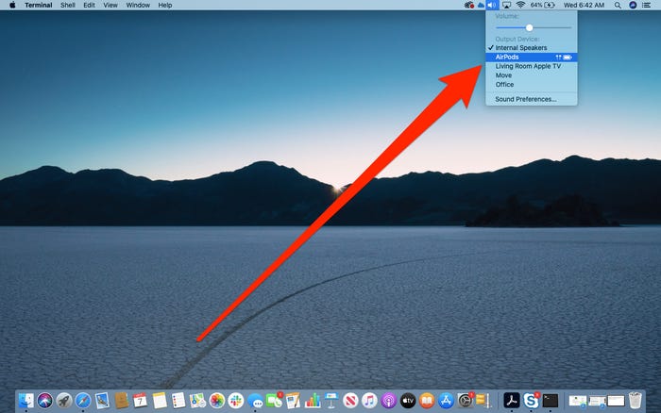Click the Volume slider track
661x413 pixels.
click(x=534, y=27)
